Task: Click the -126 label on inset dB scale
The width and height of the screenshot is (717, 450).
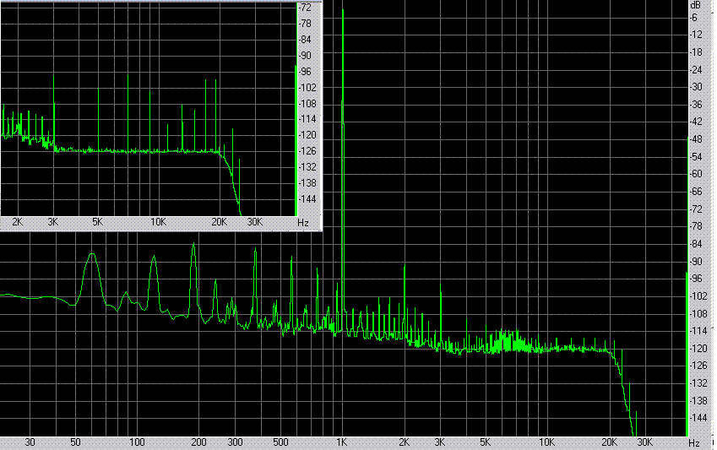Action: [x=307, y=151]
